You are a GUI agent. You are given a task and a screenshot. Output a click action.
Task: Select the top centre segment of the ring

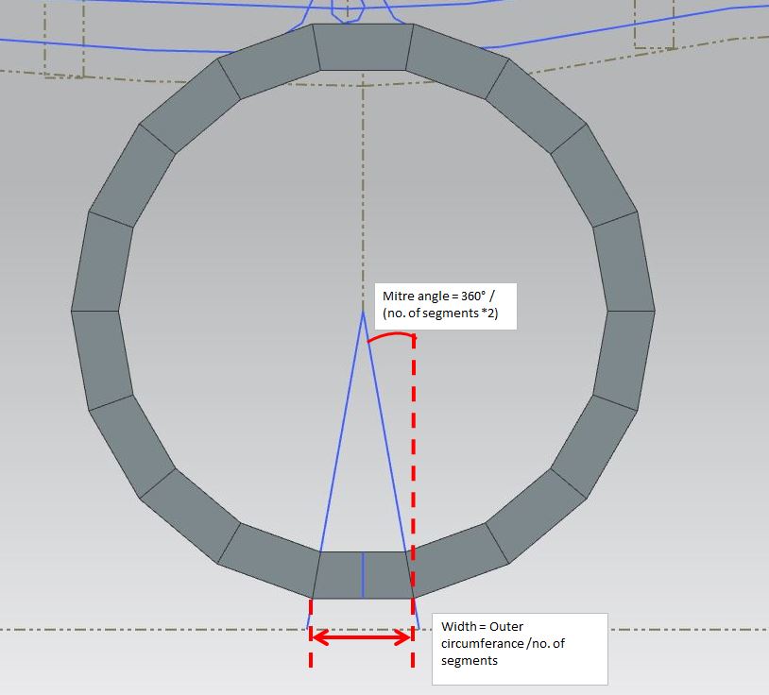click(x=363, y=47)
